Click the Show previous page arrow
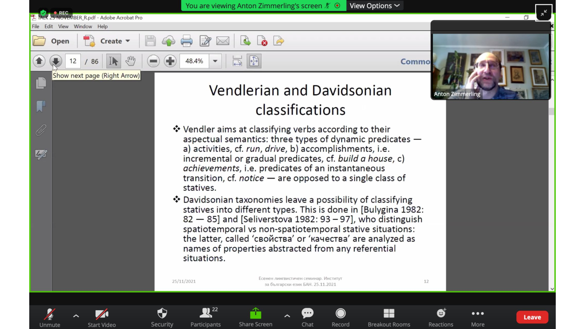The width and height of the screenshot is (585, 329). click(x=39, y=61)
